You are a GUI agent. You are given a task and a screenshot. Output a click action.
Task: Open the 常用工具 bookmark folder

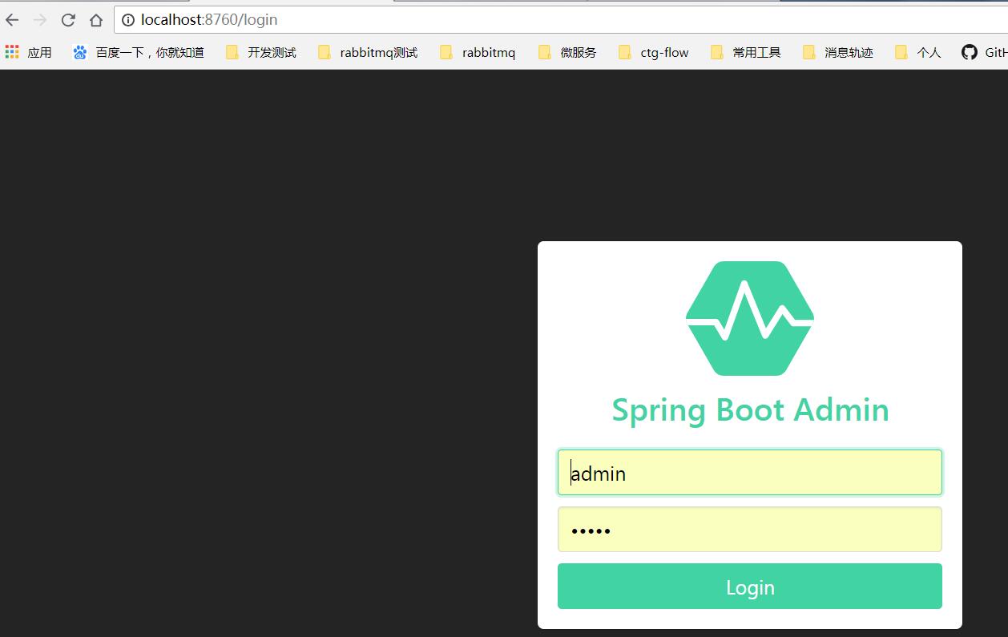coord(746,52)
